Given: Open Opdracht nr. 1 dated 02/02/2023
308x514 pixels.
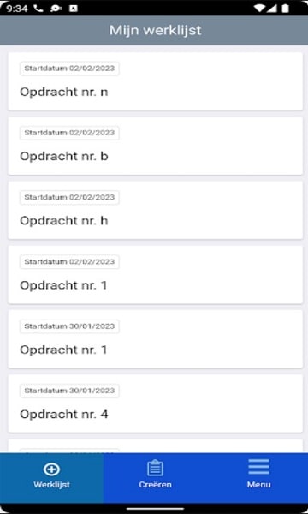Looking at the screenshot, I should coord(155,275).
